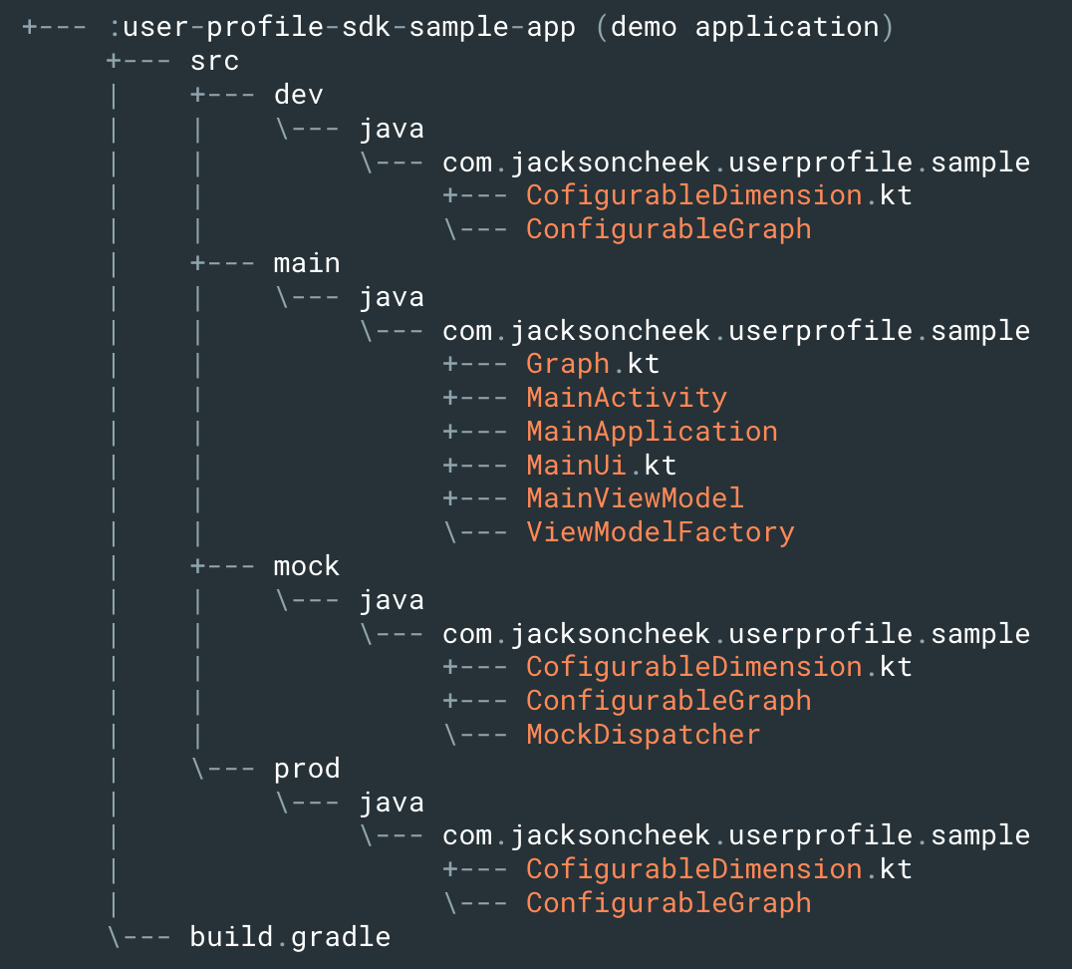This screenshot has height=969, width=1072.
Task: Open Graph.kt in the main package
Action: pyautogui.click(x=594, y=363)
